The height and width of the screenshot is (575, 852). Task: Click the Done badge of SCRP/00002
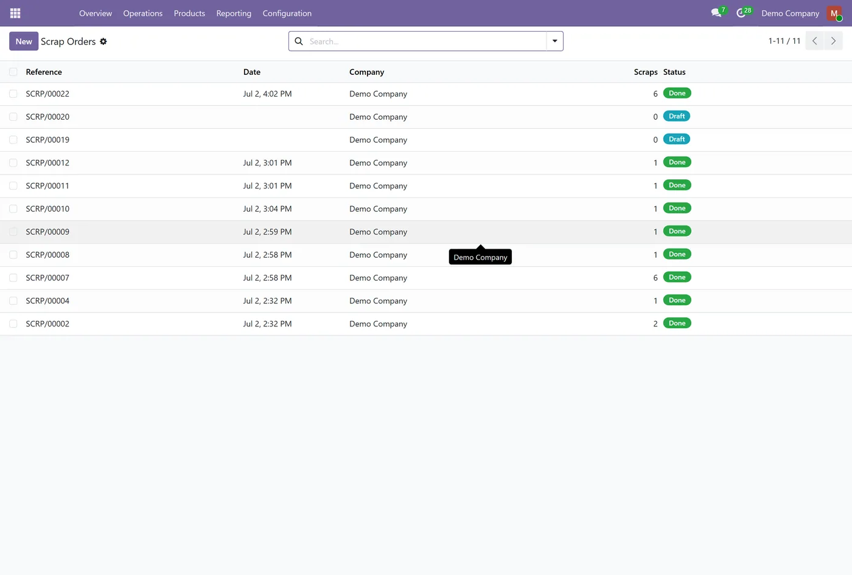click(x=677, y=323)
